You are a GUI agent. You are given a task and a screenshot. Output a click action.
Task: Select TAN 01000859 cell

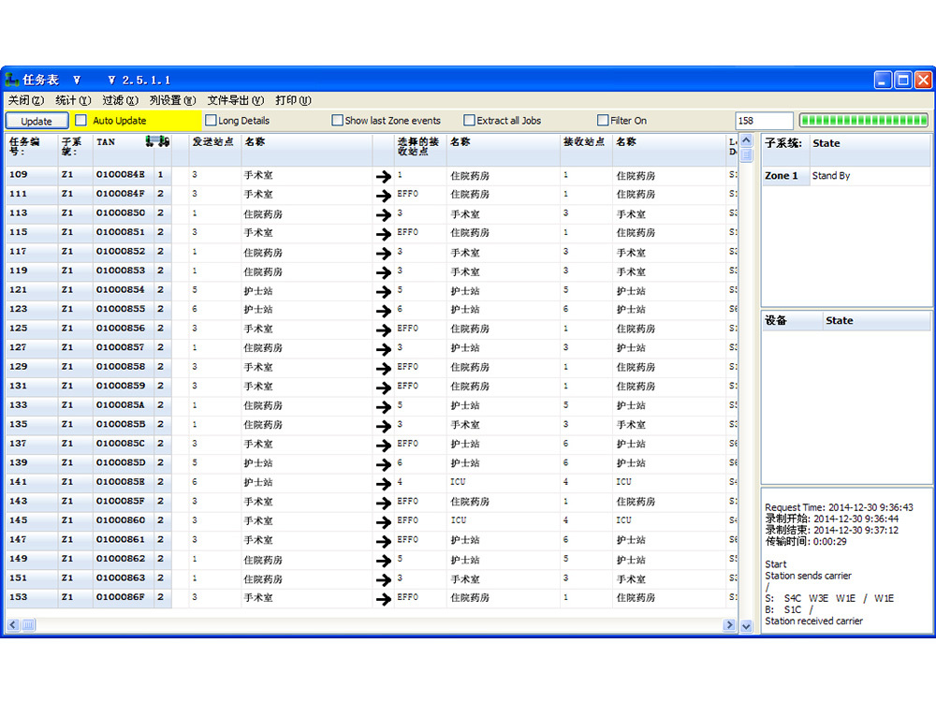[121, 386]
